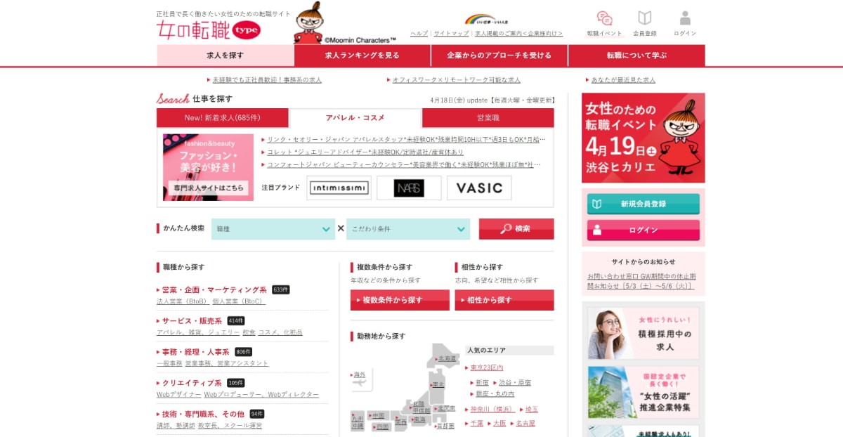Select the intimissimi brand logo
The height and width of the screenshot is (437, 843).
339,188
